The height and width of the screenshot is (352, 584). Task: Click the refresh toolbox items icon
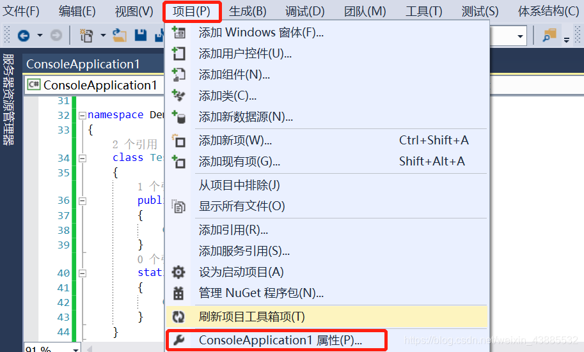(178, 317)
